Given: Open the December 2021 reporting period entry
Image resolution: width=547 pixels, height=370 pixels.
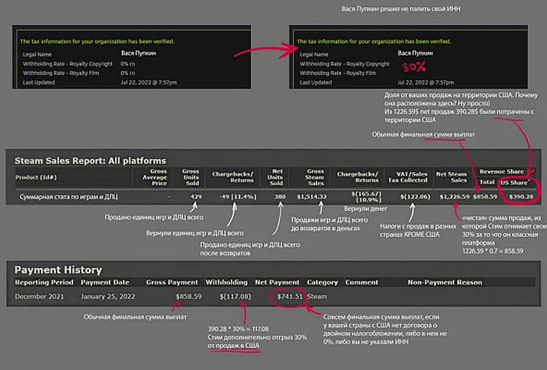Looking at the screenshot, I should [40, 297].
